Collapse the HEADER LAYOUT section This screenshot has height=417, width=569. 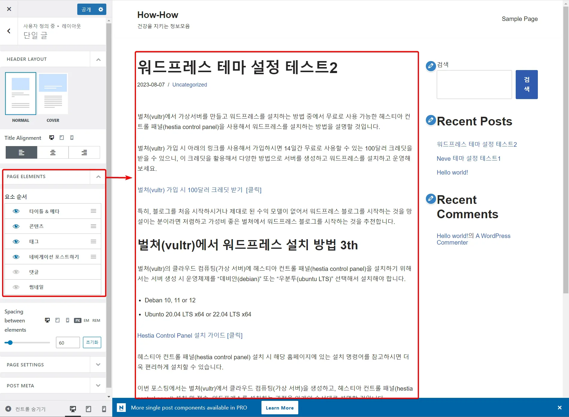click(98, 59)
